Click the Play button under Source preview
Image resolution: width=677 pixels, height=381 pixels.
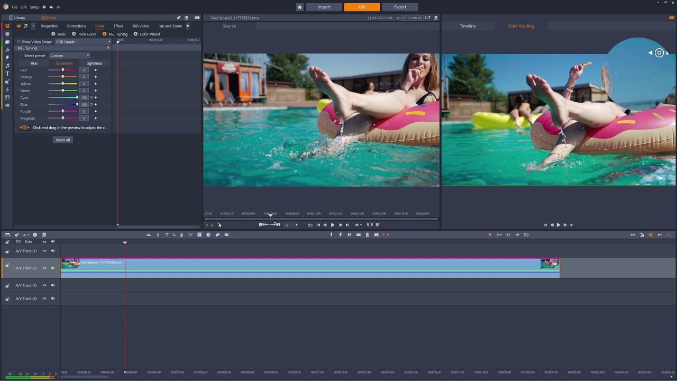[x=333, y=225]
